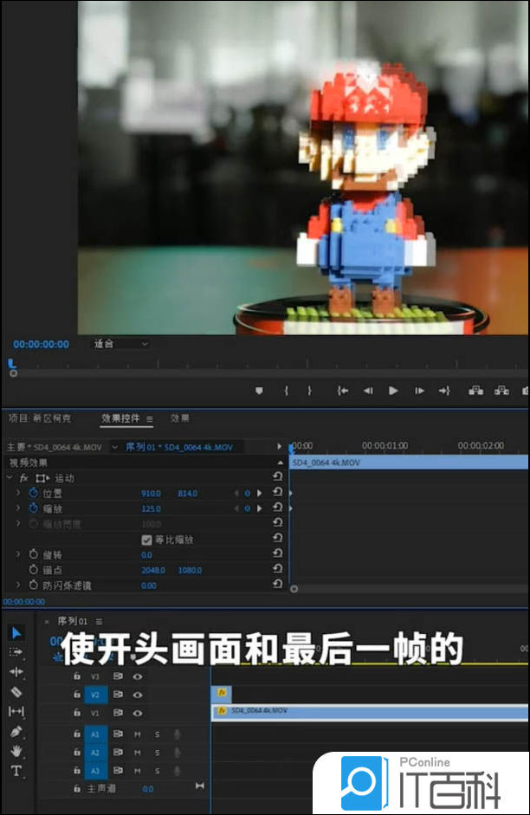530x815 pixels.
Task: Select the Razor tool
Action: [16, 691]
